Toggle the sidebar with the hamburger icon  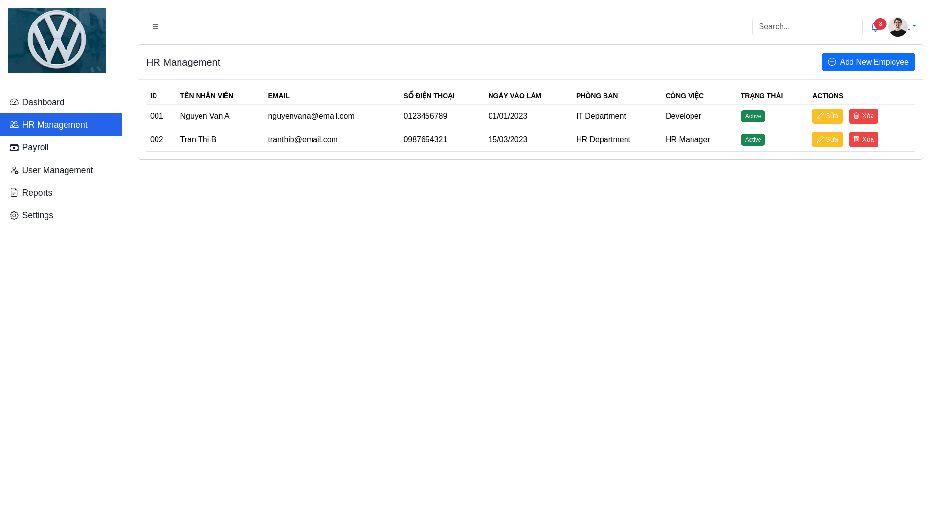pyautogui.click(x=156, y=27)
